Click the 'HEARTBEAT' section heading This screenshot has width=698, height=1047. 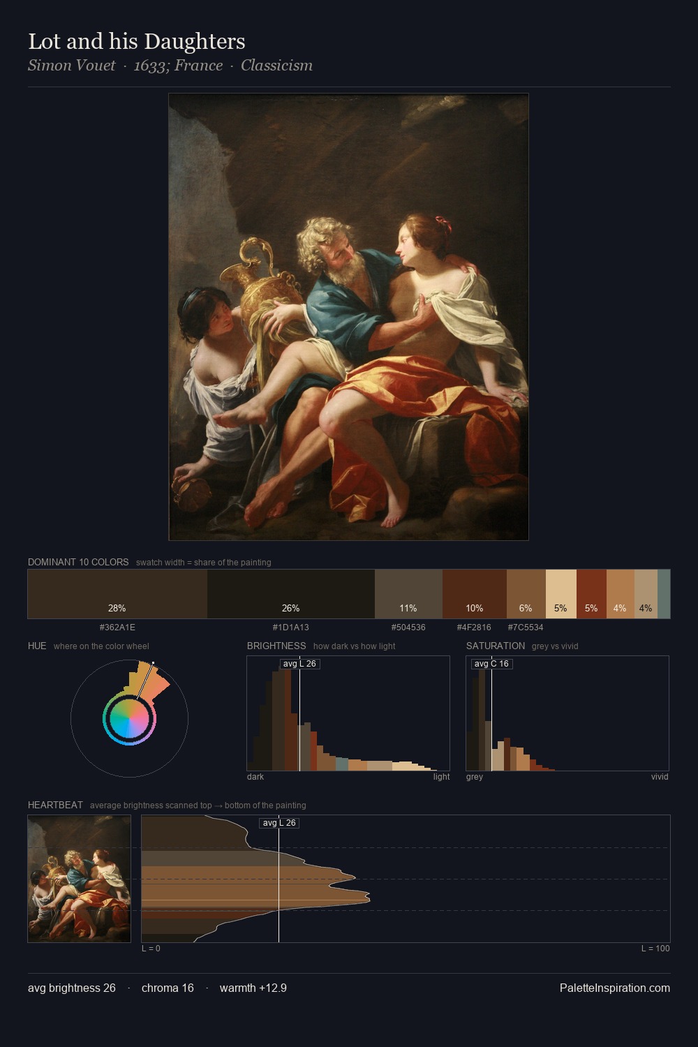click(x=55, y=805)
